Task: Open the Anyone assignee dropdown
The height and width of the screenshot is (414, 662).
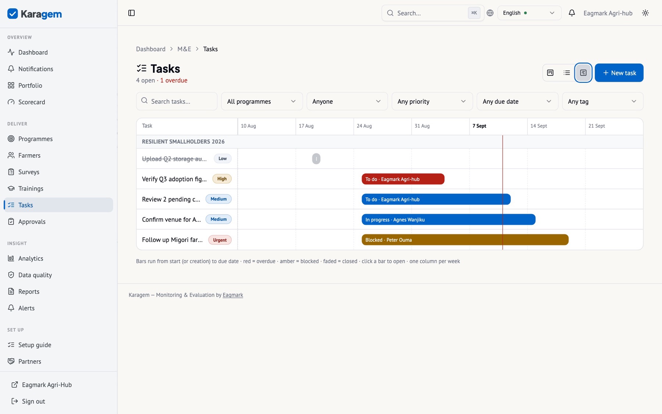Action: coord(347,101)
